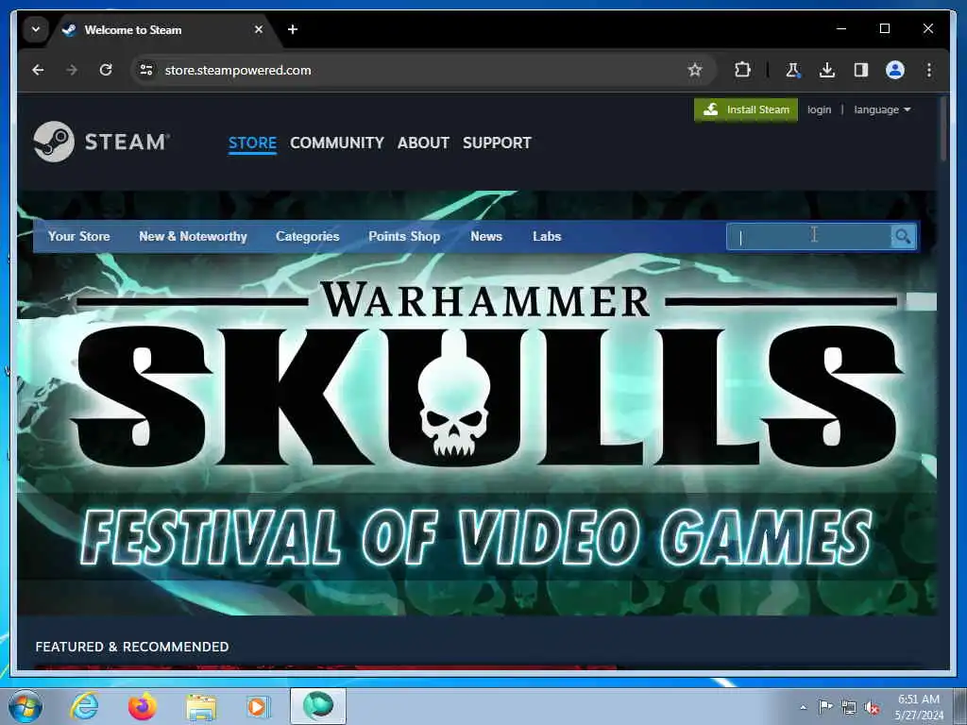Open the browser downloads icon

[x=827, y=70]
